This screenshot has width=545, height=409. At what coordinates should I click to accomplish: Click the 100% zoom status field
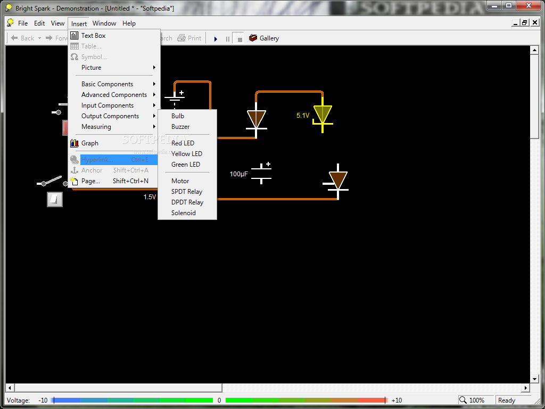[x=476, y=400]
